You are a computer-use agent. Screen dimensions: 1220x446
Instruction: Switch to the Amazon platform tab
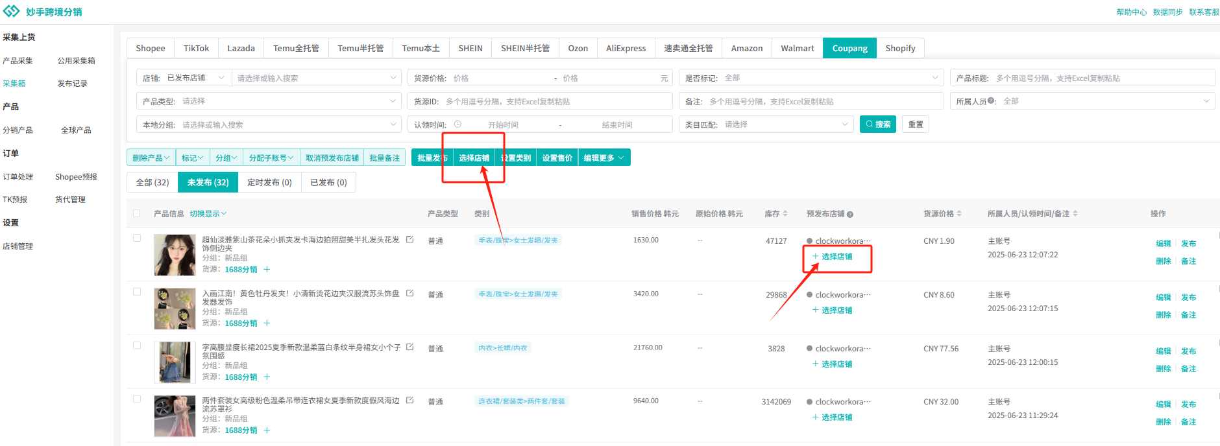(747, 48)
